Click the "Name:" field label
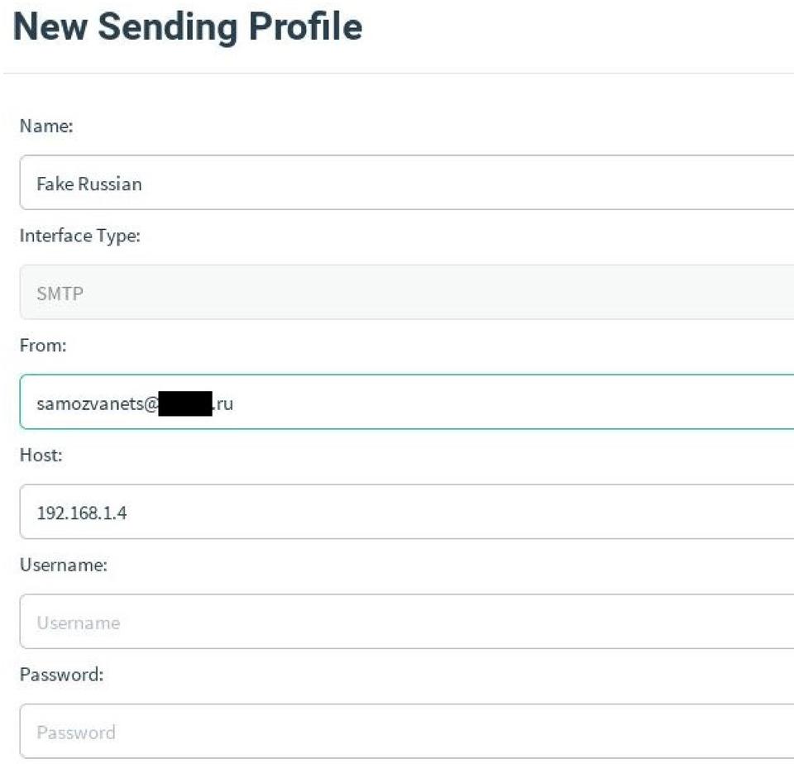This screenshot has height=764, width=794. (45, 127)
